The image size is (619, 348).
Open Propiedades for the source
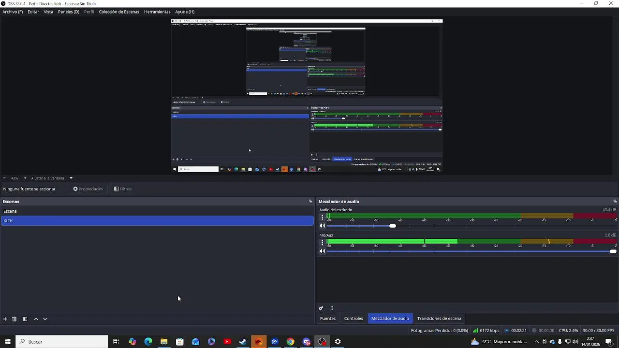pos(88,189)
